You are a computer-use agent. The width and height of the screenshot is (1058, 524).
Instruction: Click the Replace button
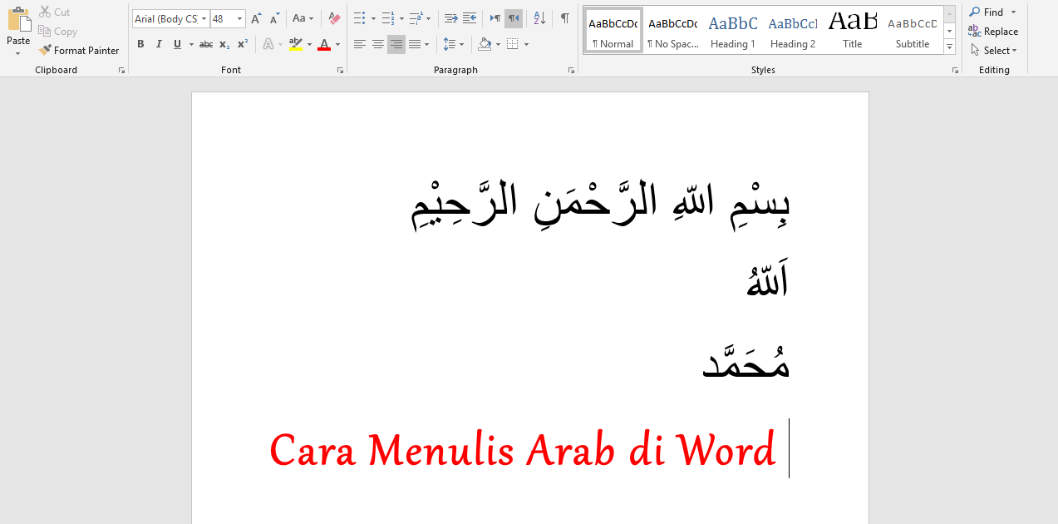click(993, 32)
